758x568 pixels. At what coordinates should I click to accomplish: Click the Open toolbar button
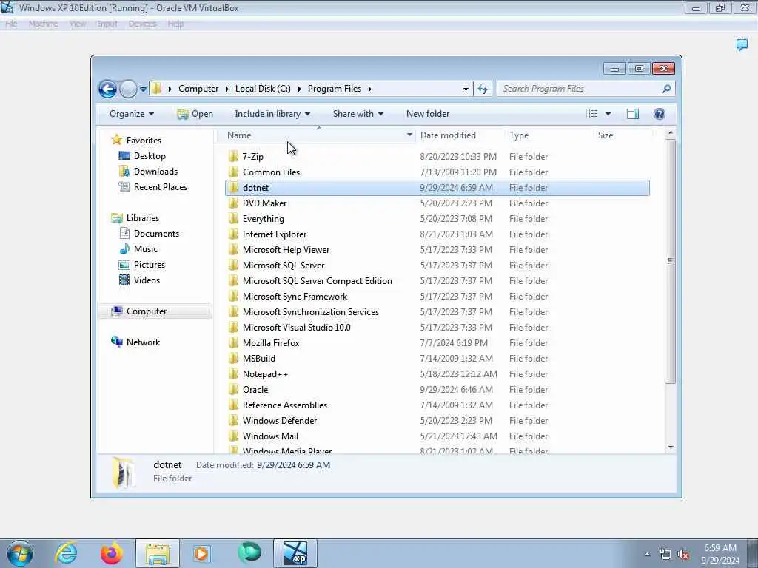pyautogui.click(x=195, y=114)
